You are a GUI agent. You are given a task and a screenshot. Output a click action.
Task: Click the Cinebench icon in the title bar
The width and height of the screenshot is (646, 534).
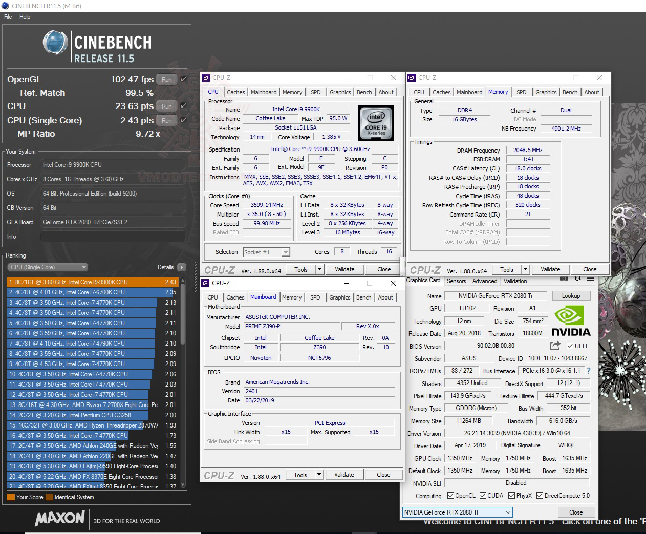[5, 6]
